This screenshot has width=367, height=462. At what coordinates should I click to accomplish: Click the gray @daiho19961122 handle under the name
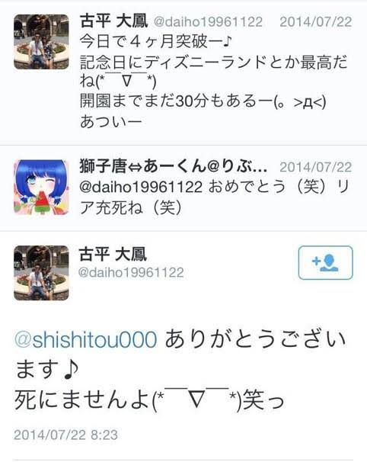coord(131,272)
